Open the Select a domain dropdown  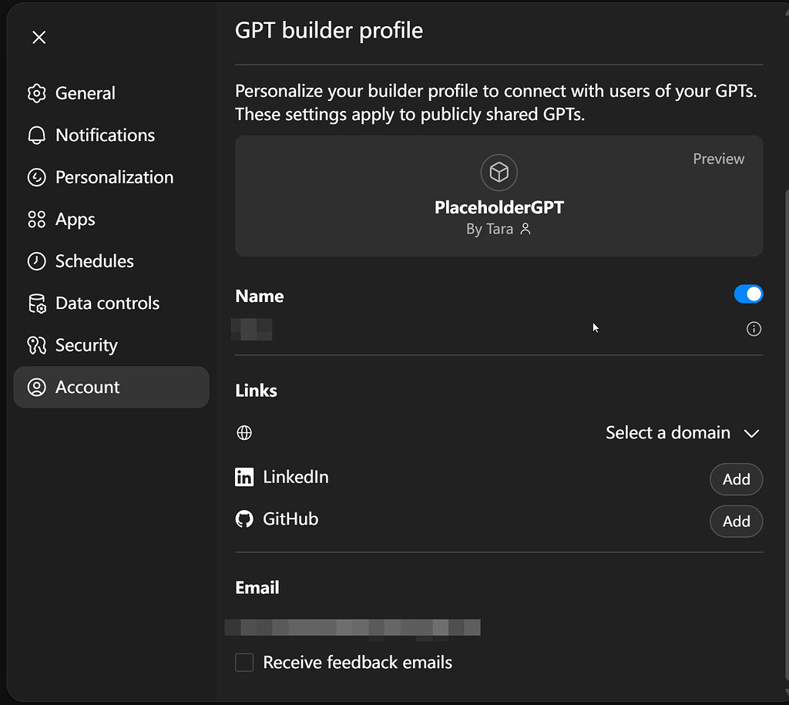click(x=683, y=433)
